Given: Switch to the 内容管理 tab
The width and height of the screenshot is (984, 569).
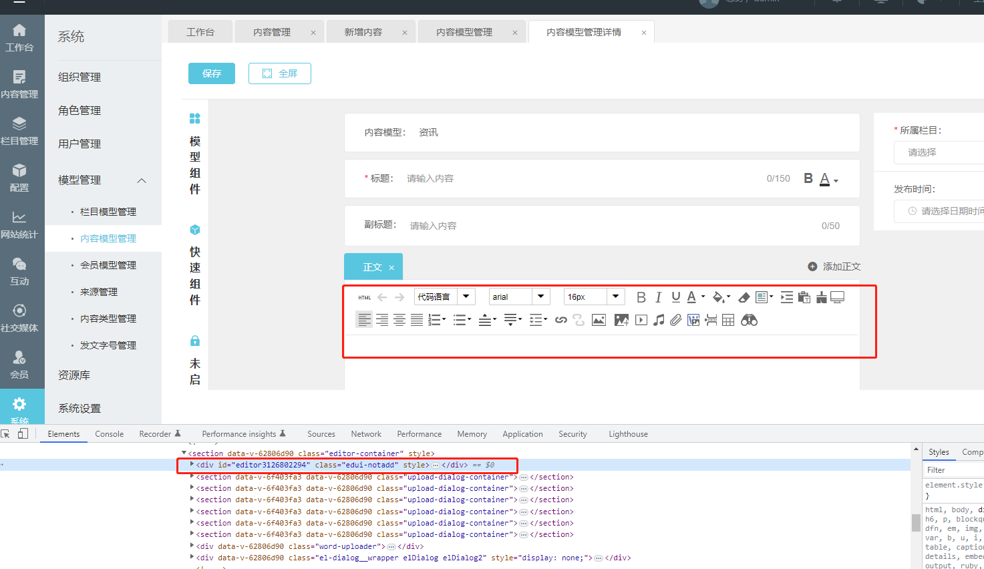Looking at the screenshot, I should (x=272, y=32).
